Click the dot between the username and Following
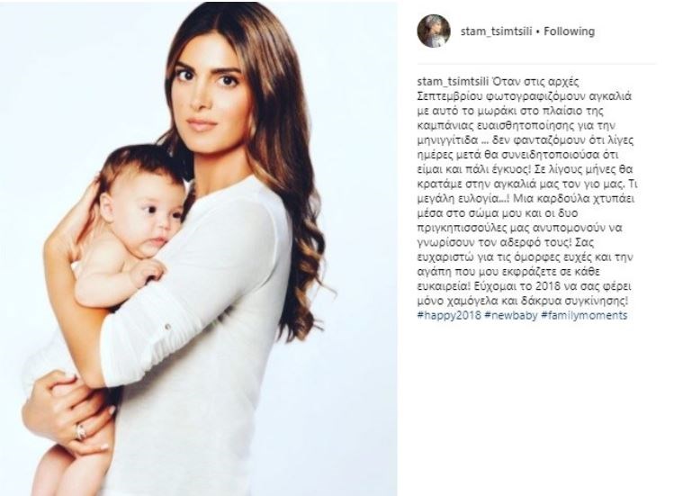 click(538, 32)
